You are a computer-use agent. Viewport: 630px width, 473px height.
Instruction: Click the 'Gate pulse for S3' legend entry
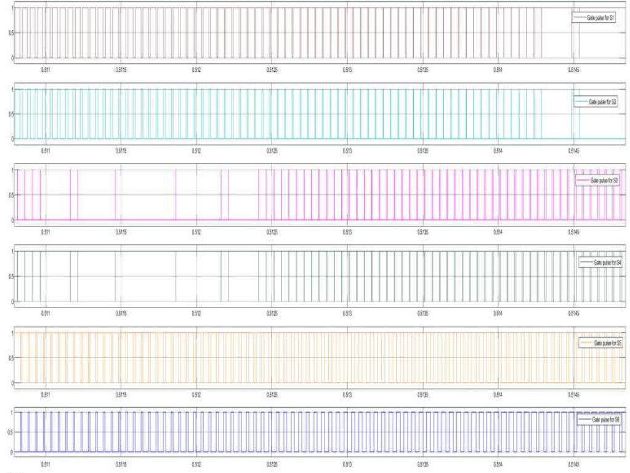[x=597, y=181]
